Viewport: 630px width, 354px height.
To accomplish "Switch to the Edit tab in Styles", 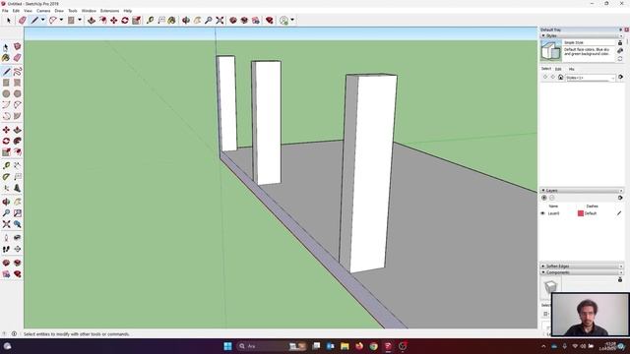I will [x=558, y=69].
